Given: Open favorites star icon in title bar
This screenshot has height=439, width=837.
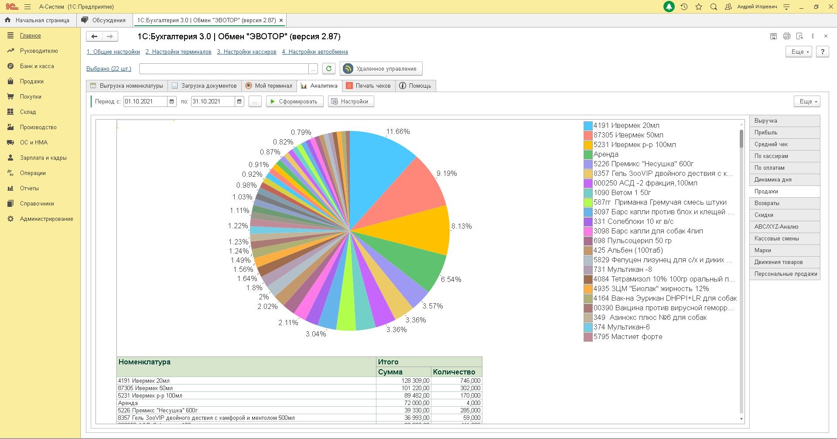Looking at the screenshot, I should (699, 7).
